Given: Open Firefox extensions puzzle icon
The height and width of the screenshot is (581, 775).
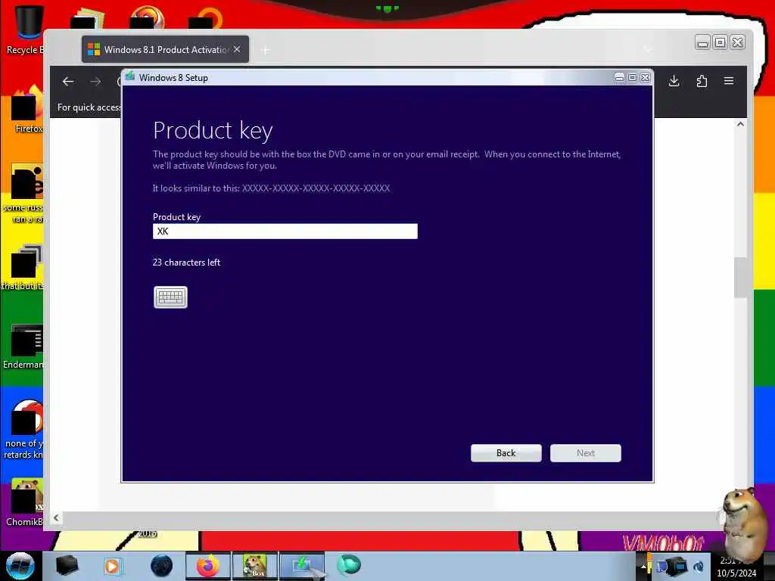Looking at the screenshot, I should point(702,81).
